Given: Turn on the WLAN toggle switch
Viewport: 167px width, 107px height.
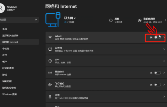Looking at the screenshot, I should 157,37.
